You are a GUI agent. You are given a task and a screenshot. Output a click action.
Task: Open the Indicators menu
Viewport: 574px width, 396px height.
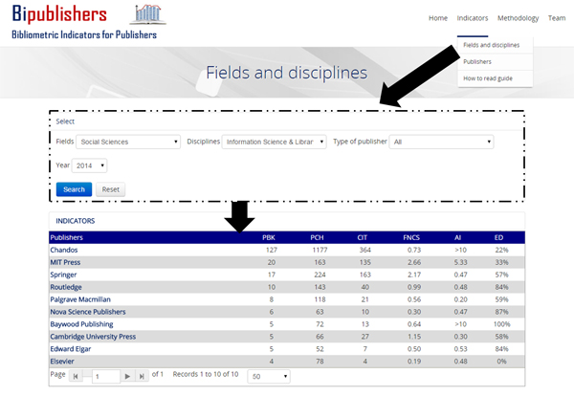pyautogui.click(x=473, y=18)
